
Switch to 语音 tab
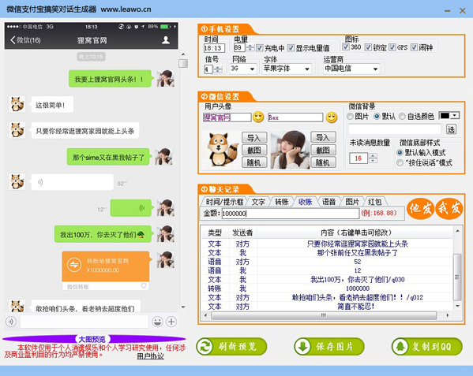click(x=328, y=202)
